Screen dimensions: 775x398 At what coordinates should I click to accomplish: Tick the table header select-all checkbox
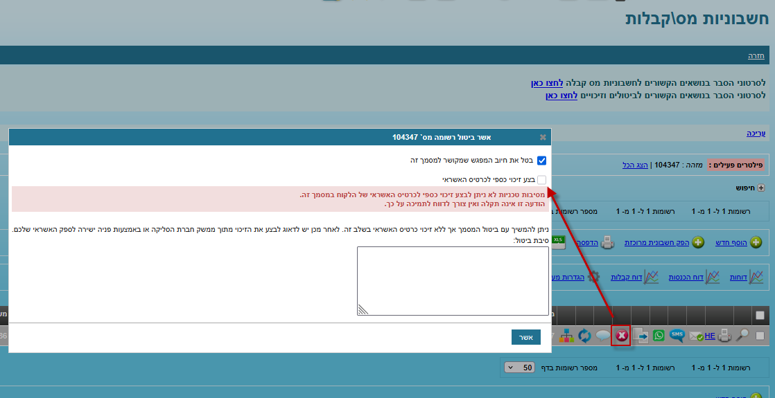pyautogui.click(x=760, y=316)
